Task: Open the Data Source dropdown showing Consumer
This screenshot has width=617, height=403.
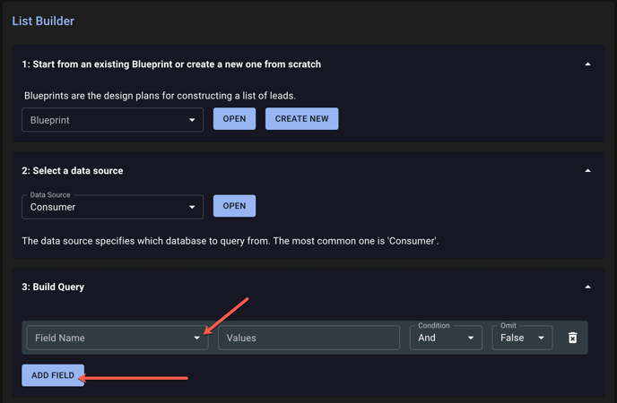Action: pos(112,207)
